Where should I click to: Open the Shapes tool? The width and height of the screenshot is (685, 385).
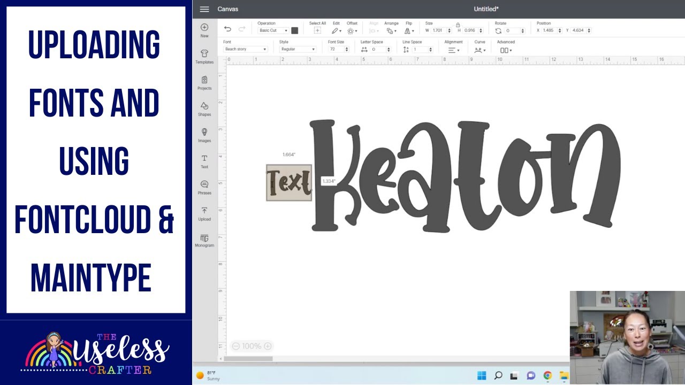(204, 109)
